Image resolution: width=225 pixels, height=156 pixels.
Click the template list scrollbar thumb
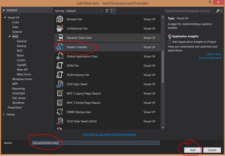point(163,67)
